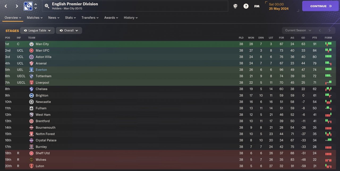Expand the Transfers dropdown menu
Screen dimensions: 340x171
coord(90,18)
